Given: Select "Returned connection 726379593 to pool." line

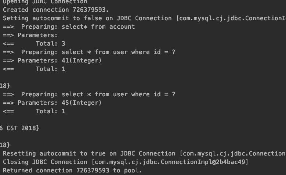Looking at the screenshot, I should (x=72, y=171).
